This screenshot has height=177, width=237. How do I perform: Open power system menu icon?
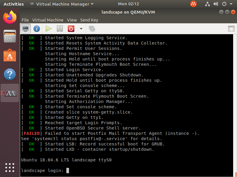(x=224, y=4)
